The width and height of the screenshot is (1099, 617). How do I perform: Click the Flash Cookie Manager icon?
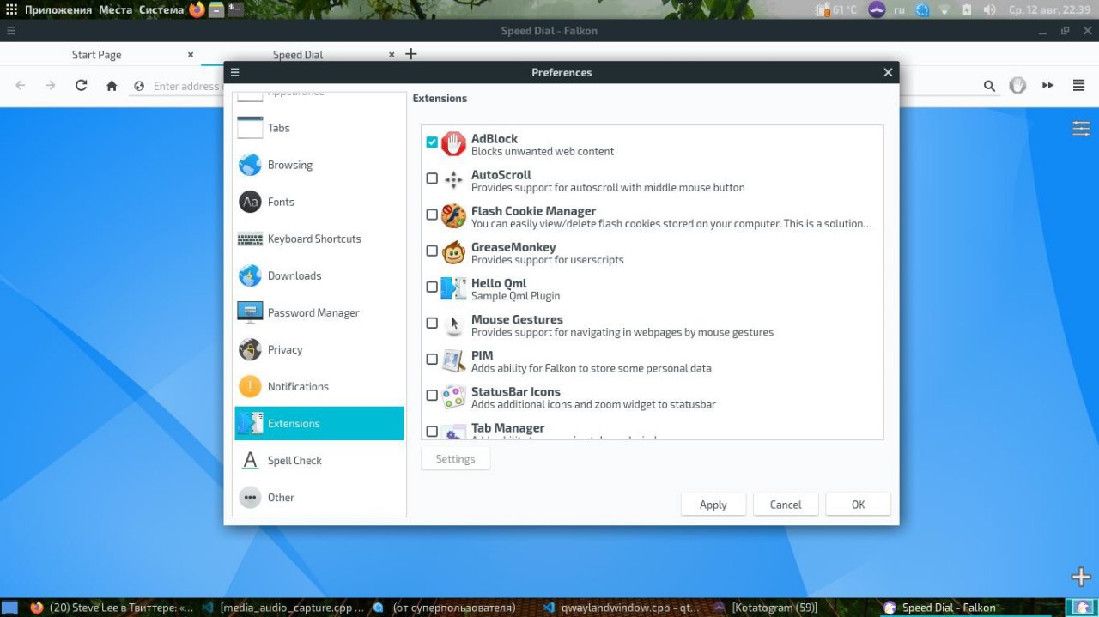pyautogui.click(x=453, y=216)
